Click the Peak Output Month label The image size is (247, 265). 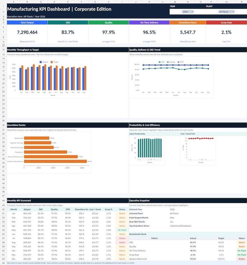pos(139,218)
